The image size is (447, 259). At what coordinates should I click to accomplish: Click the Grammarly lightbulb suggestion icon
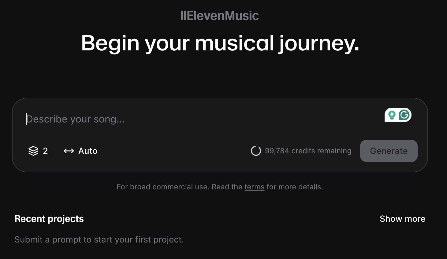click(392, 115)
